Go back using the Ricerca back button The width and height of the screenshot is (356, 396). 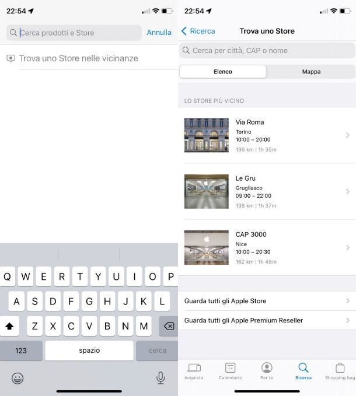pyautogui.click(x=198, y=31)
